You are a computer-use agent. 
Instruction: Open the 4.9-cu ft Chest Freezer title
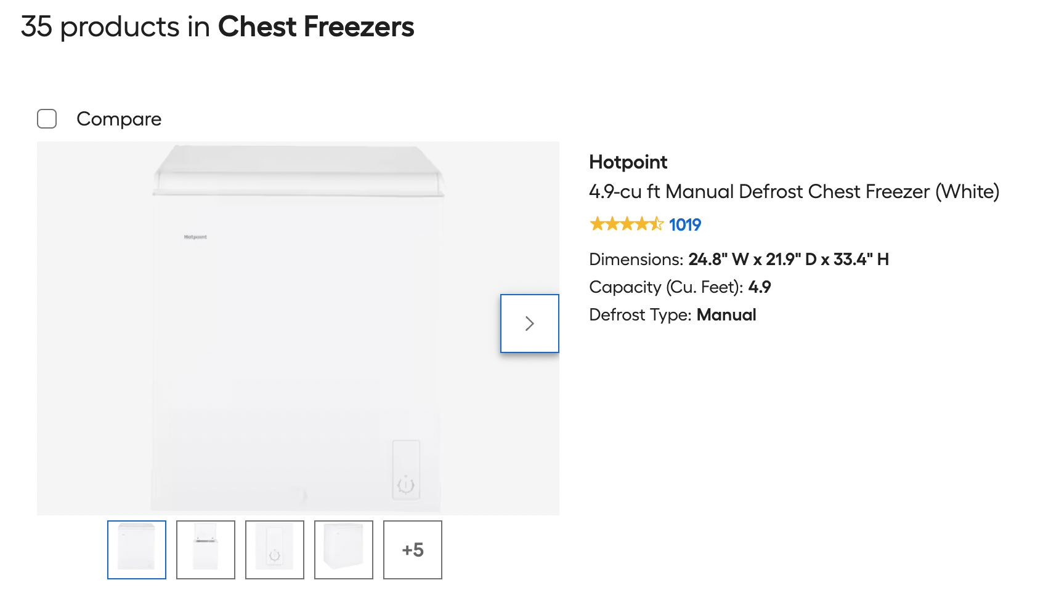coord(793,192)
